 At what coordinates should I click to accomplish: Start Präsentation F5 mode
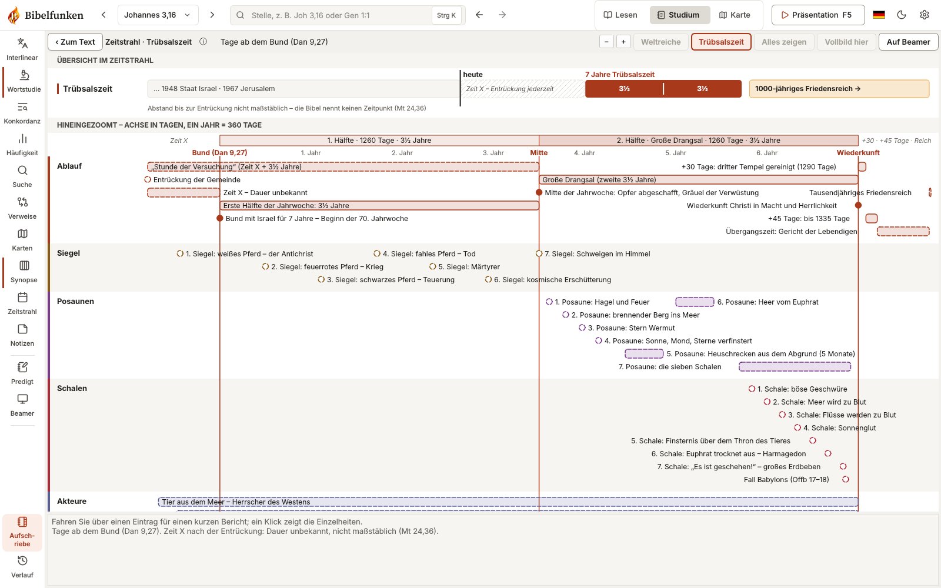point(818,15)
